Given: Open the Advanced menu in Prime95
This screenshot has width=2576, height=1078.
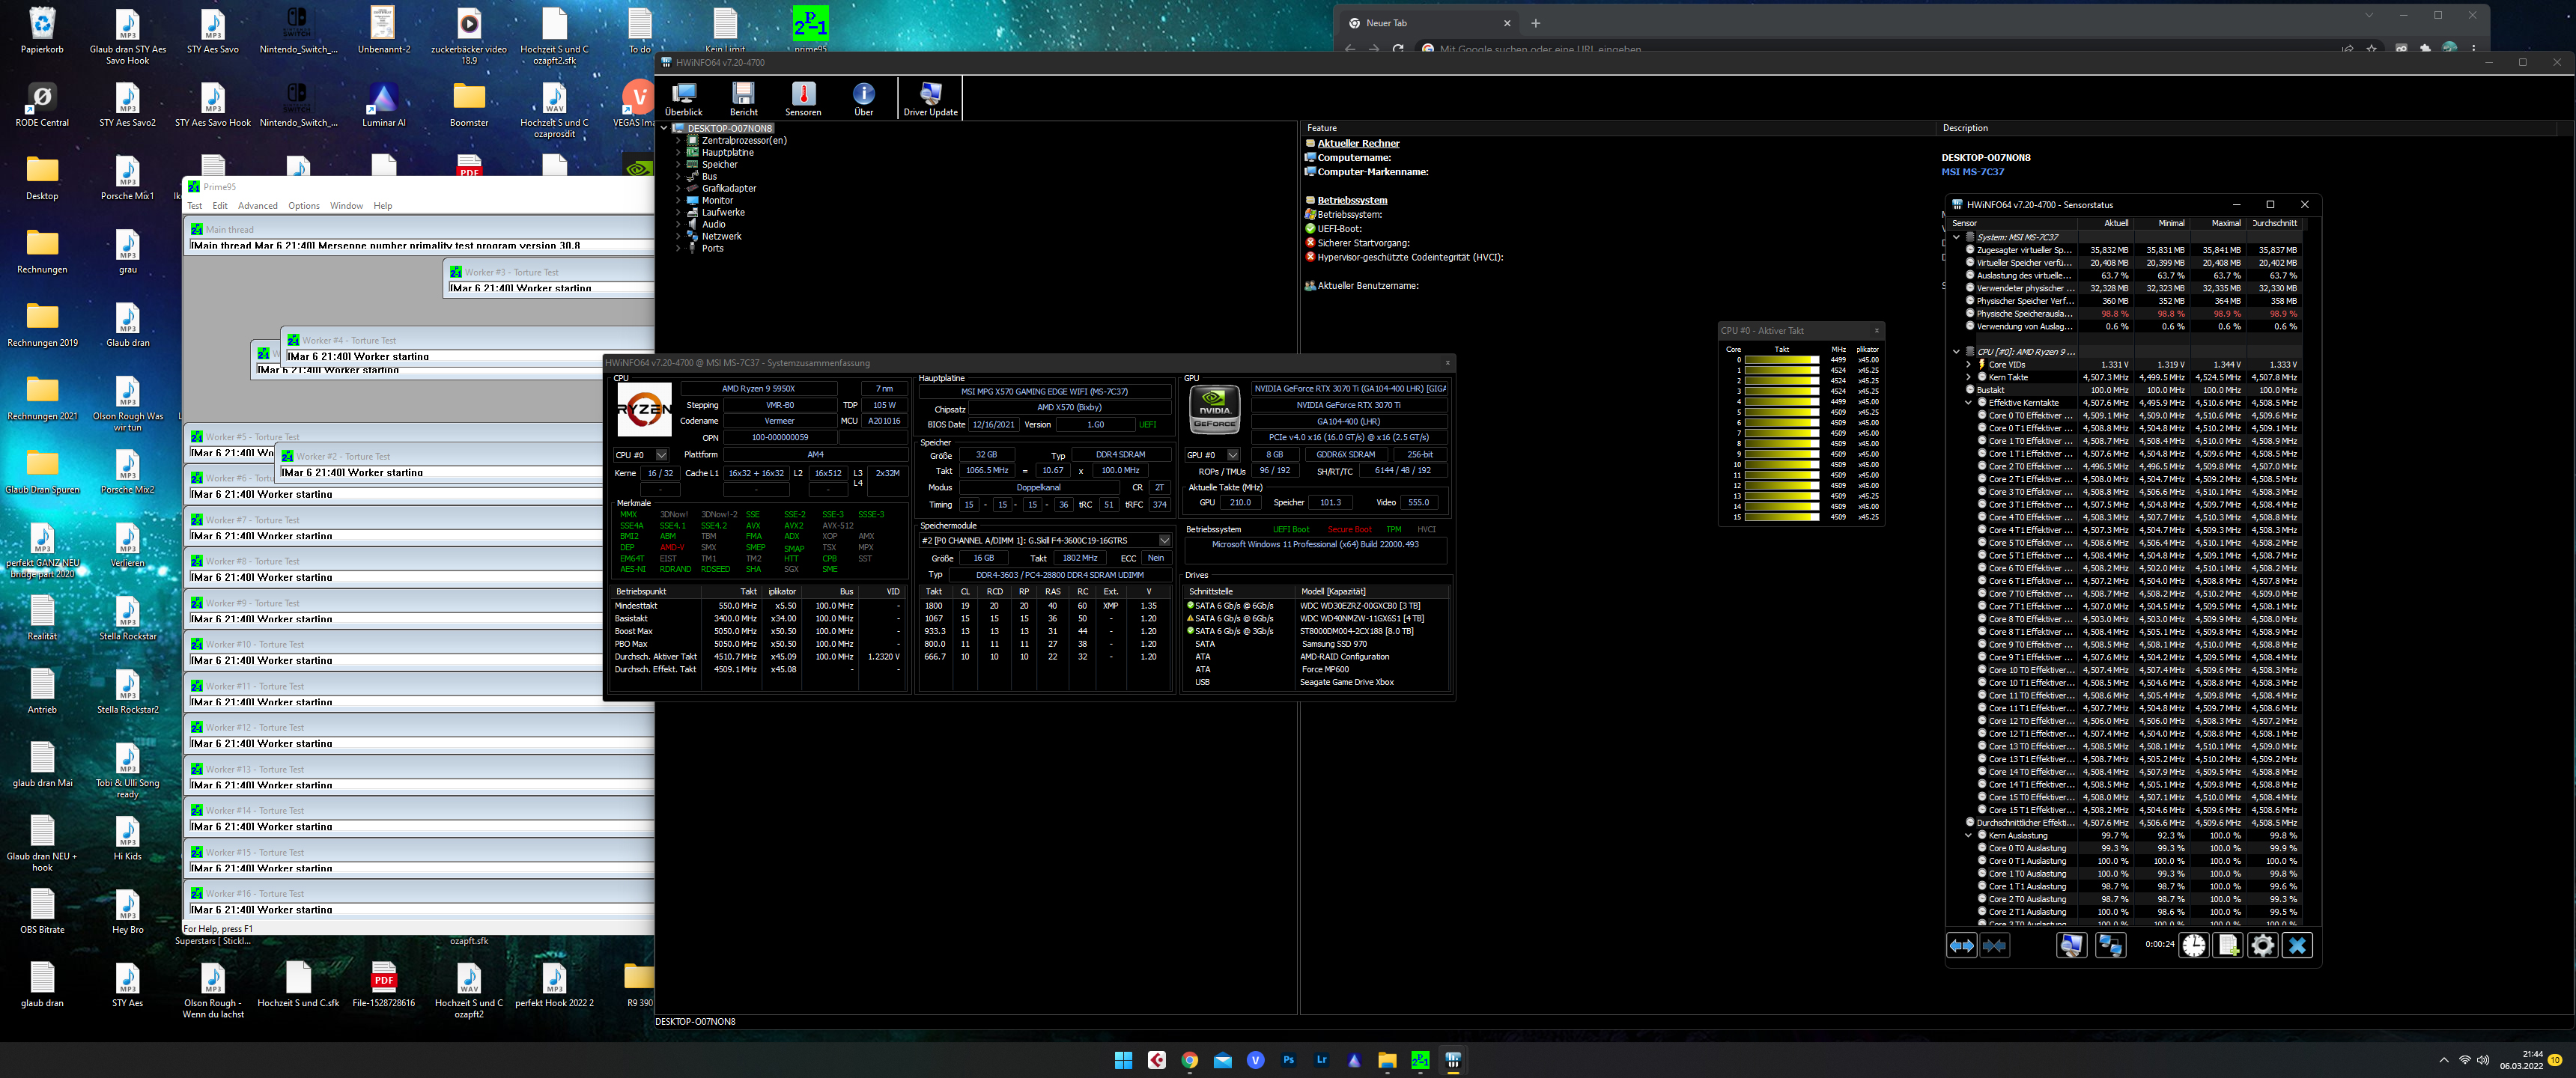Looking at the screenshot, I should click(x=257, y=206).
